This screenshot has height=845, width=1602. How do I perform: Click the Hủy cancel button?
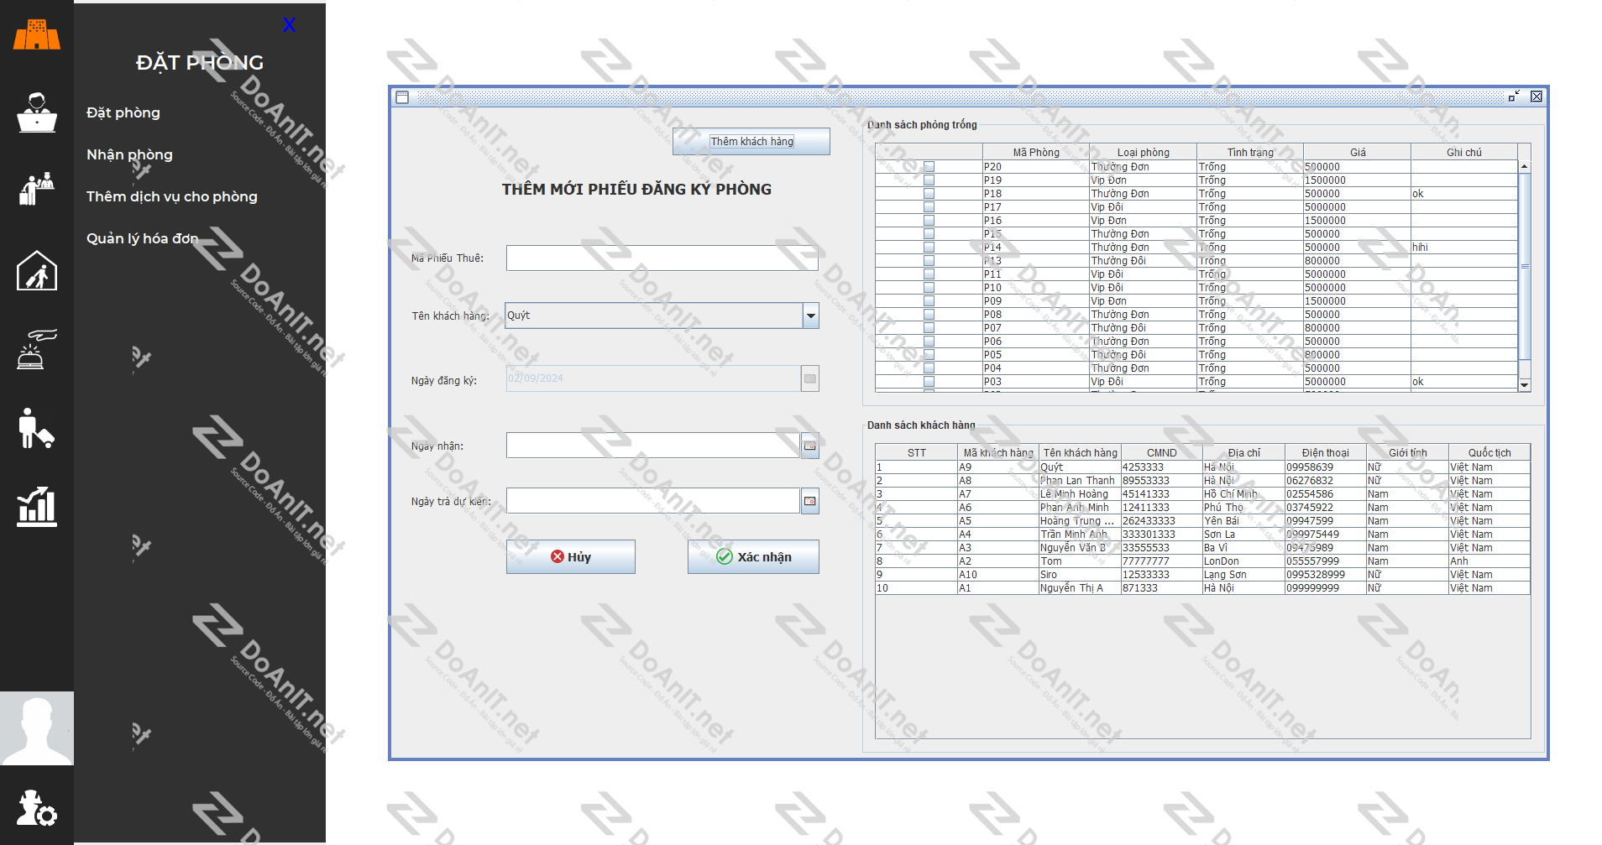point(571,556)
